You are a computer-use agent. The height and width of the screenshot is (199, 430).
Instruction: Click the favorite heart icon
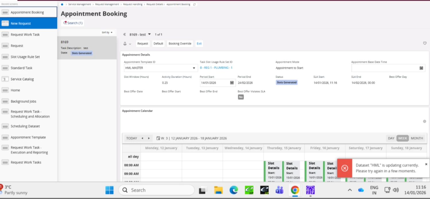point(425,43)
